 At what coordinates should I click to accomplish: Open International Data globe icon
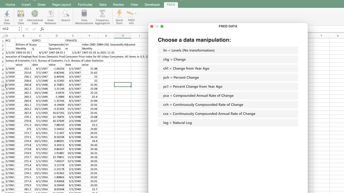(35, 14)
